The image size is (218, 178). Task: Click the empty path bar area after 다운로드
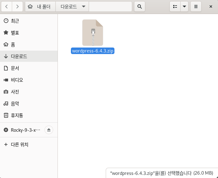tap(110, 7)
